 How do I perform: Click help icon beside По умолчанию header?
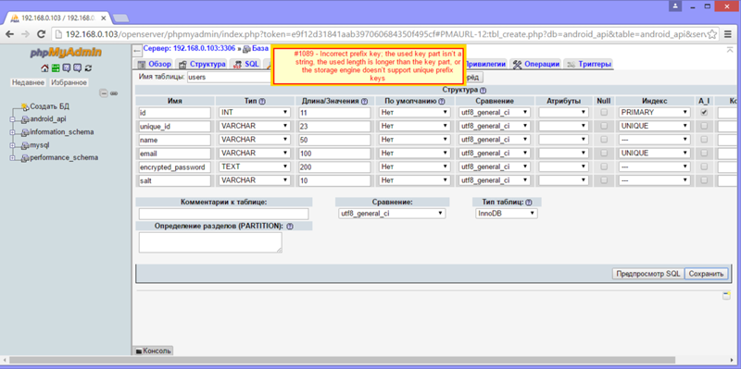pyautogui.click(x=442, y=101)
